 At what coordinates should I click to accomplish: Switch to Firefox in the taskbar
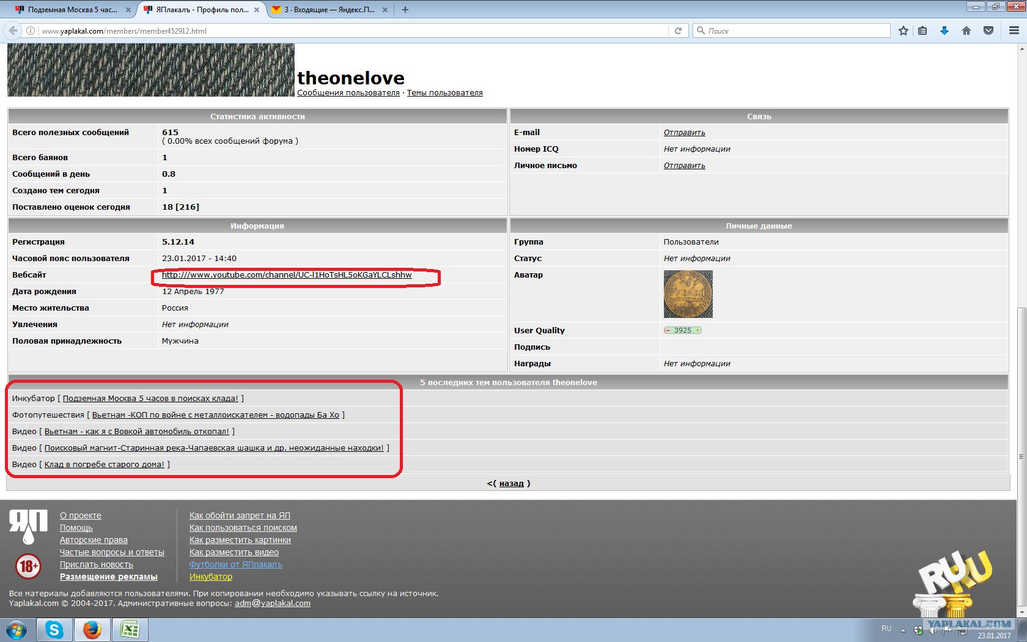pyautogui.click(x=92, y=630)
